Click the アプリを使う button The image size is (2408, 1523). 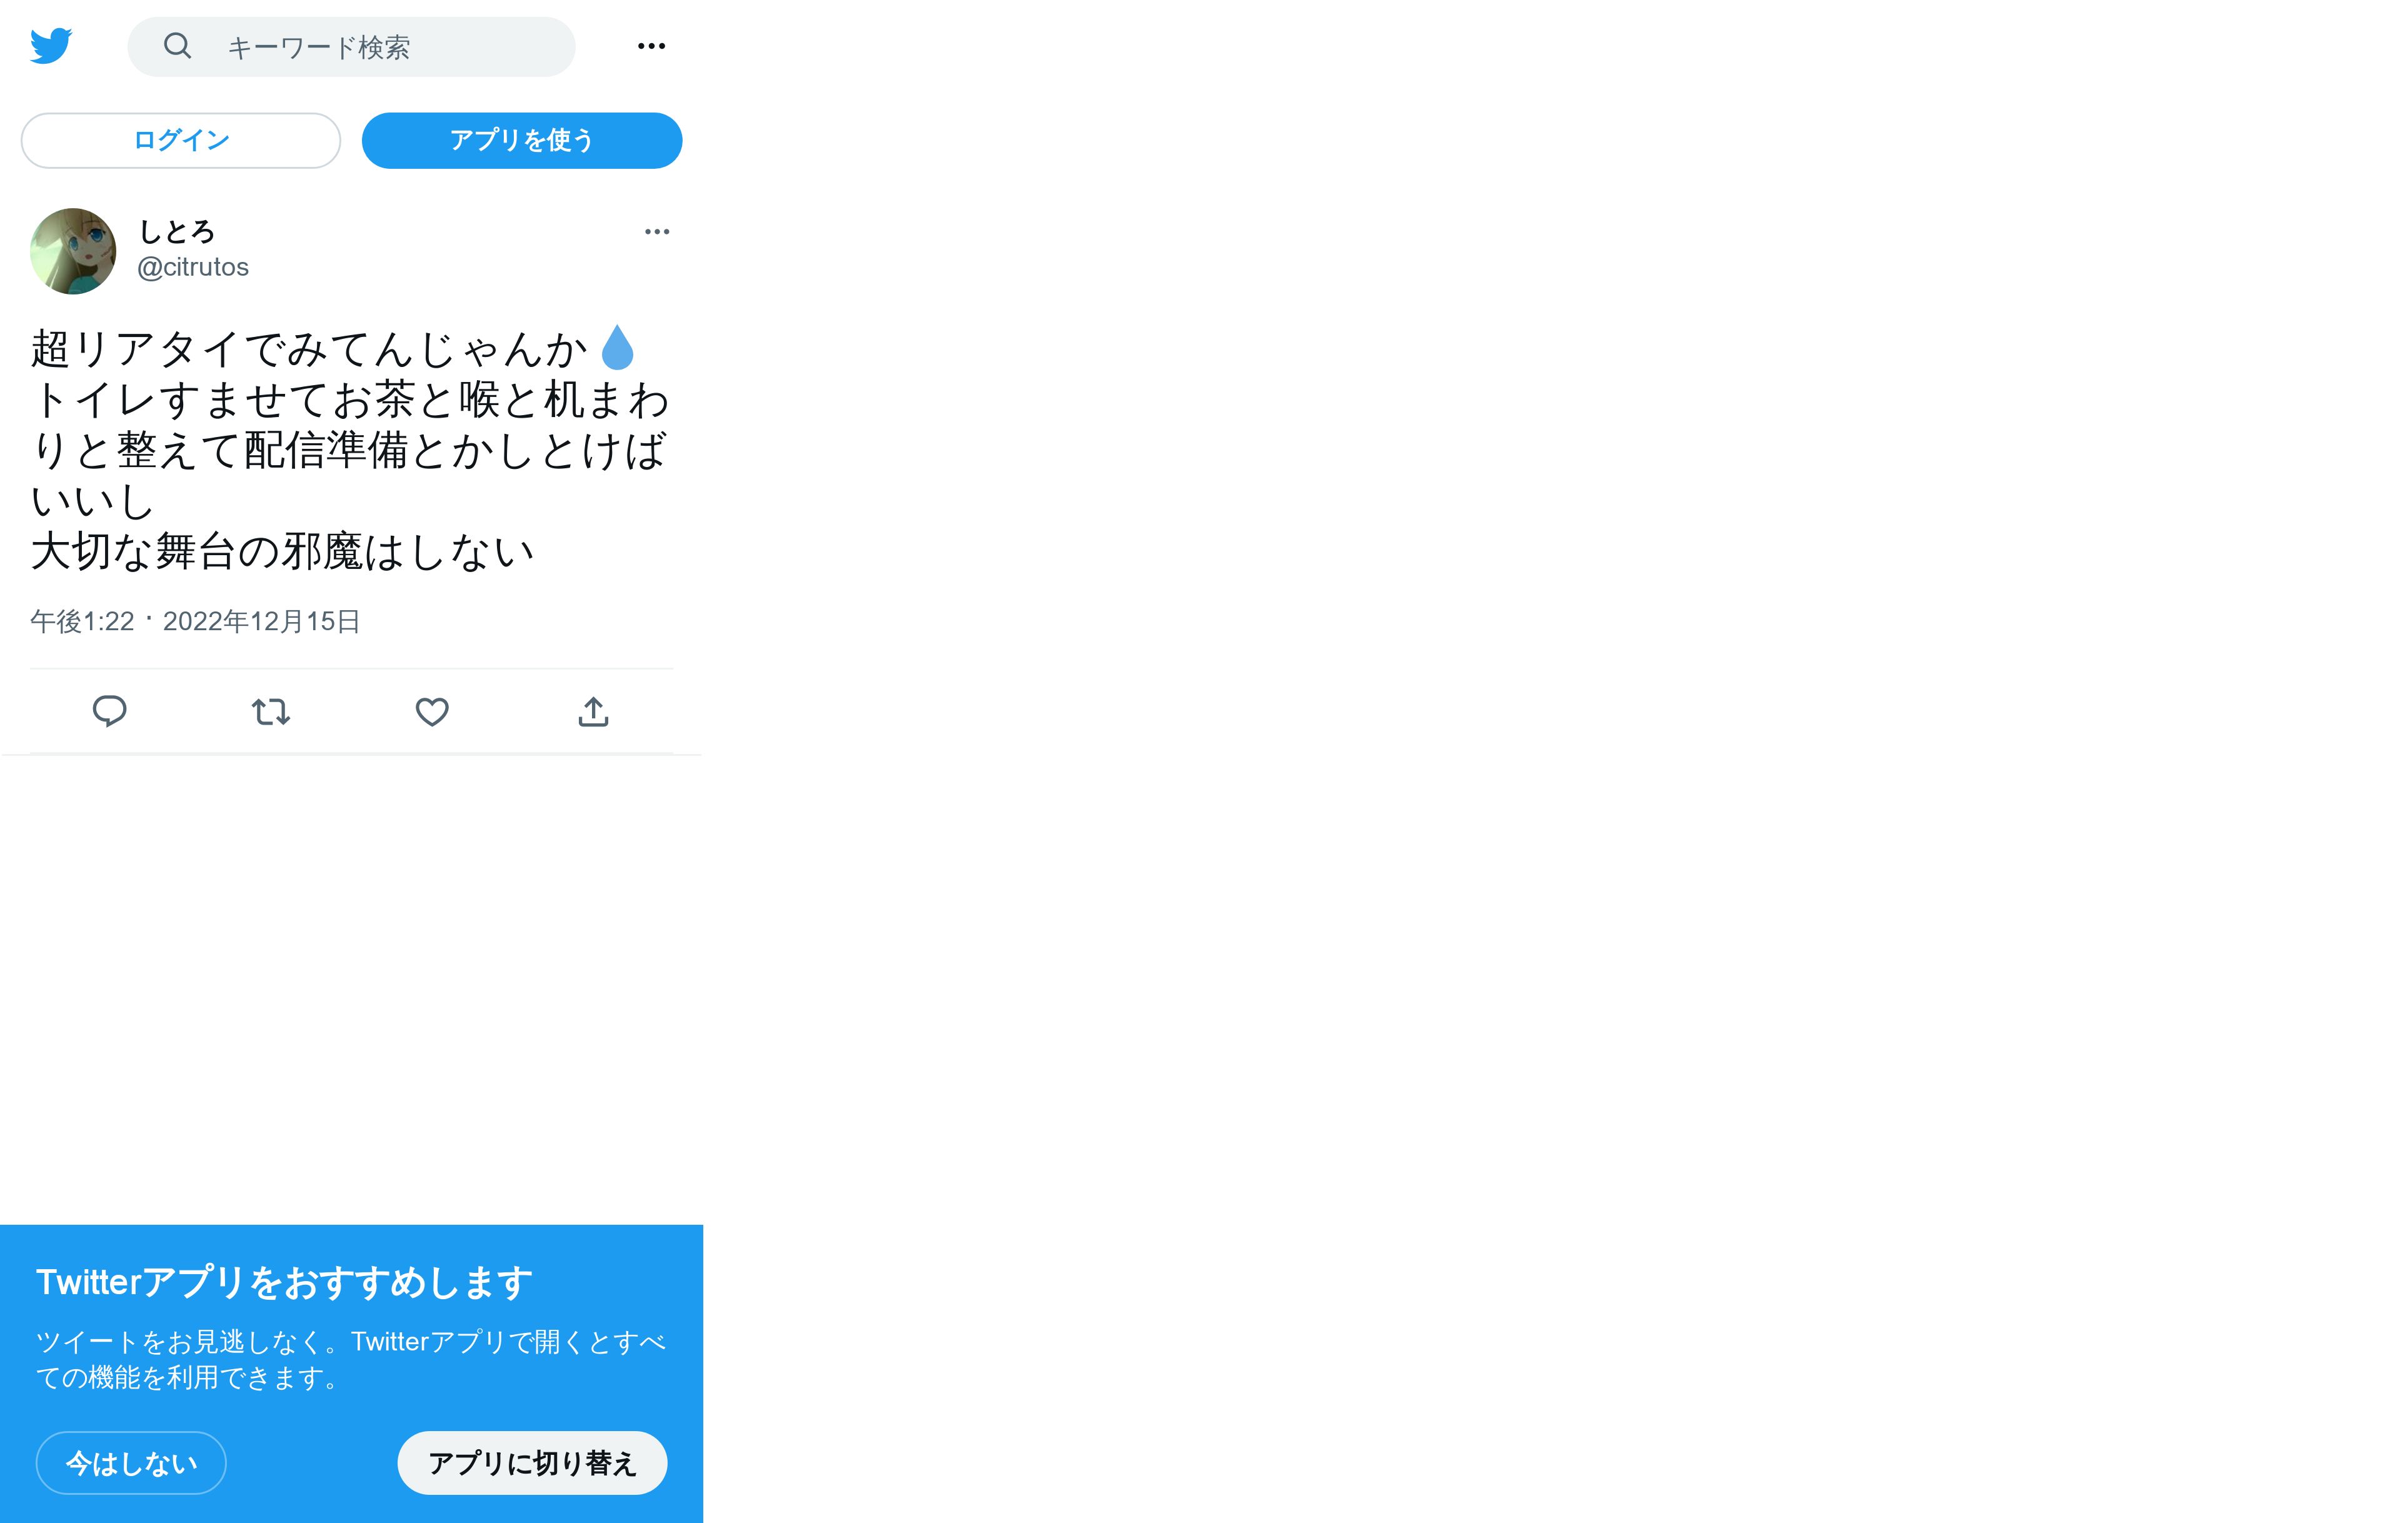click(522, 140)
